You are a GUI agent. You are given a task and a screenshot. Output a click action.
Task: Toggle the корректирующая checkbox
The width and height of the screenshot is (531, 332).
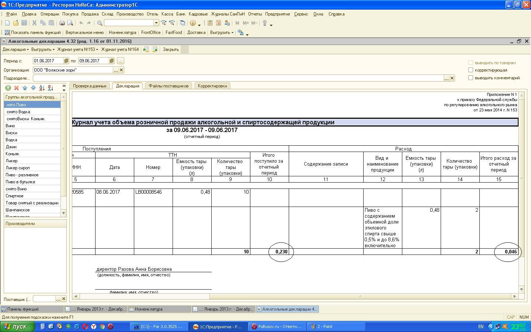471,70
